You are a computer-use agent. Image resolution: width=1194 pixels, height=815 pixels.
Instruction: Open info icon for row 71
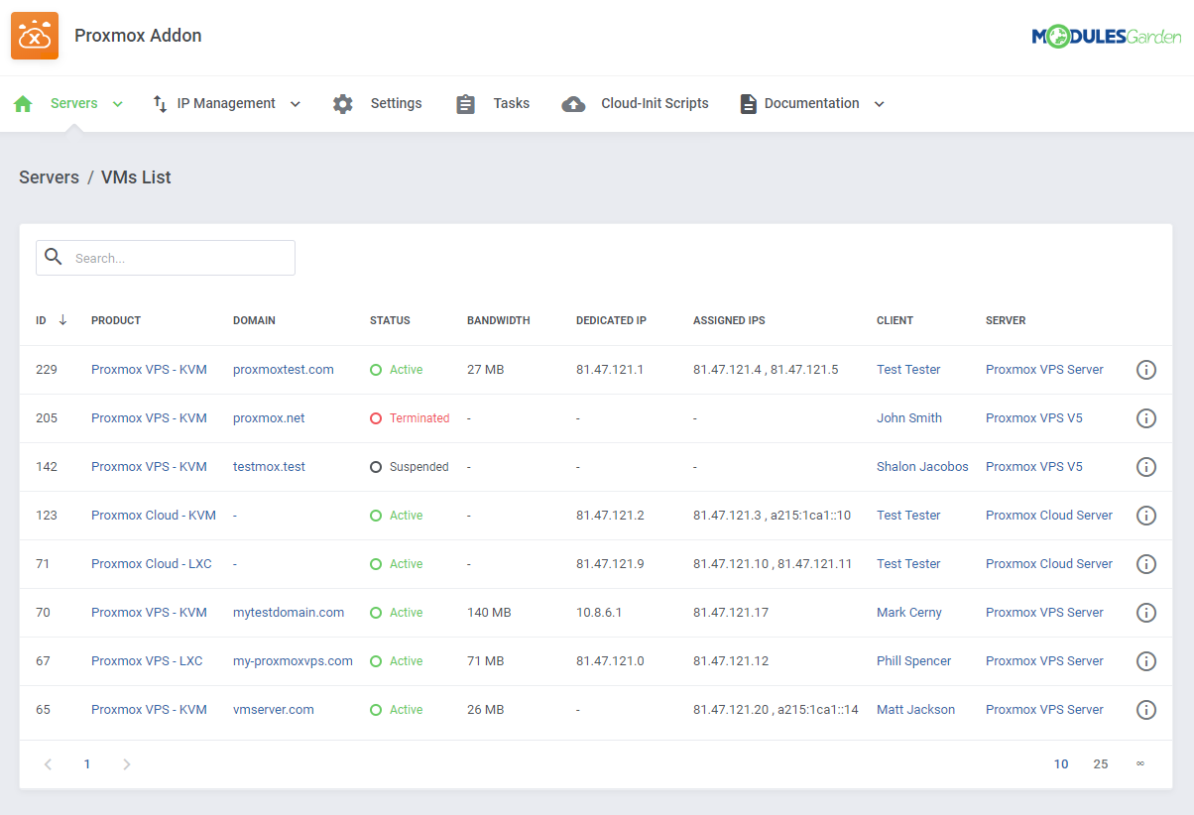coord(1146,564)
